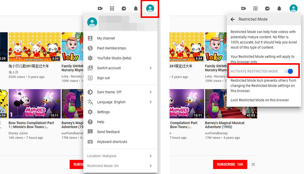
Task: Open the YouTube apps grid in right screenshot
Action: coord(255,8)
